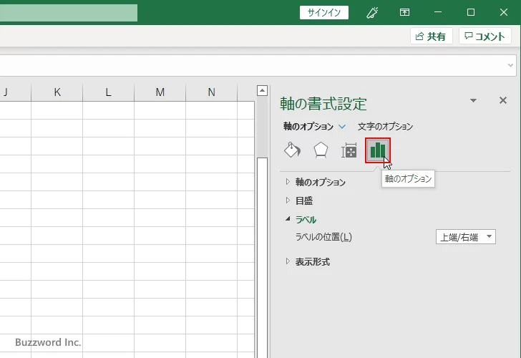Open the task pane options arrow
The height and width of the screenshot is (358, 521).
pyautogui.click(x=473, y=100)
